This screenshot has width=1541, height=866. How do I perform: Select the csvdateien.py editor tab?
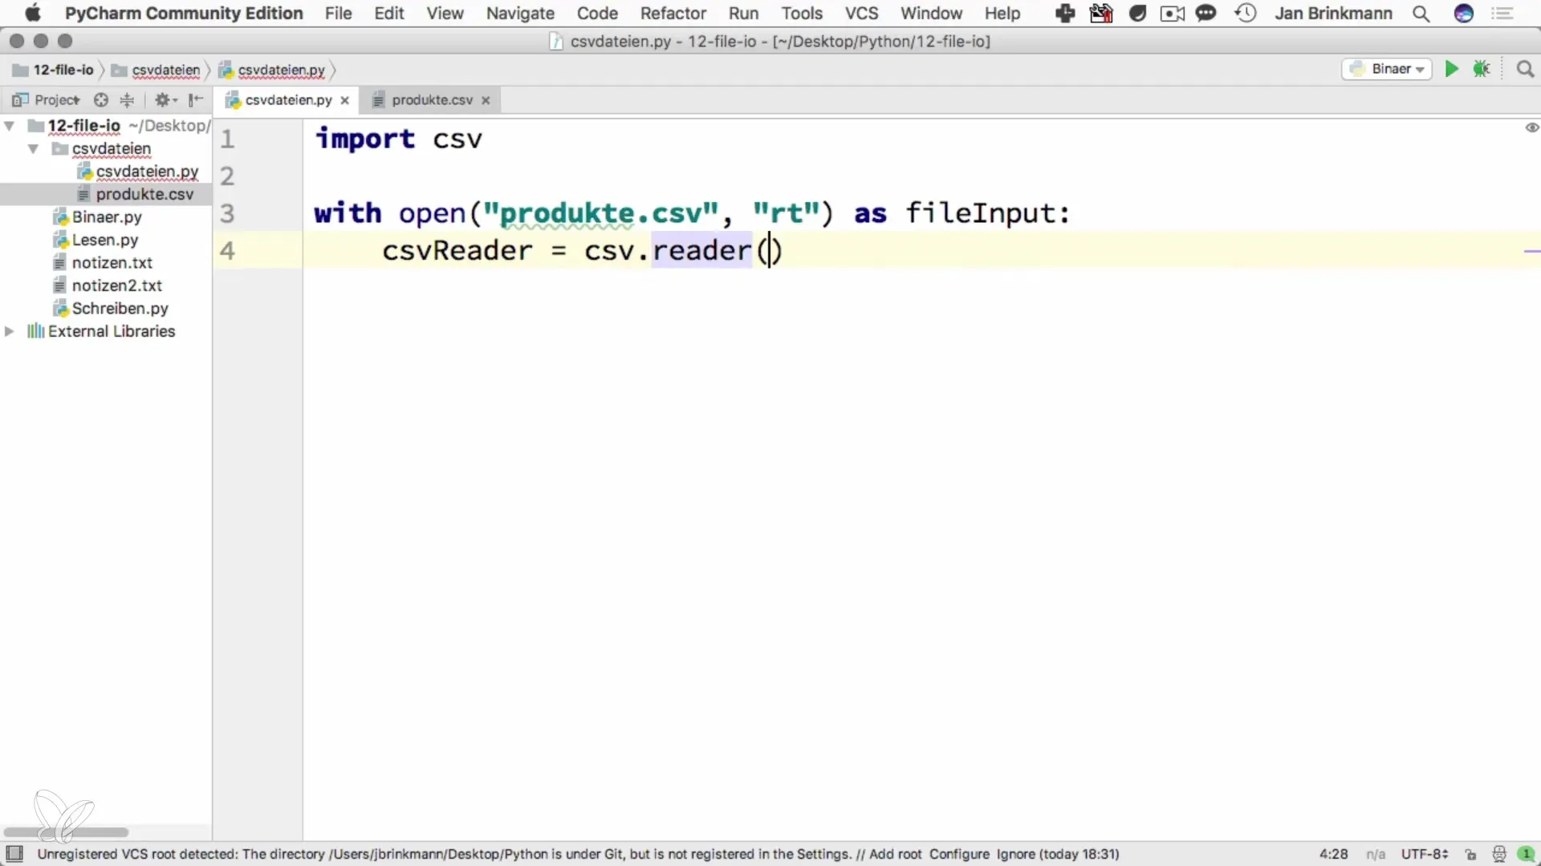287,100
